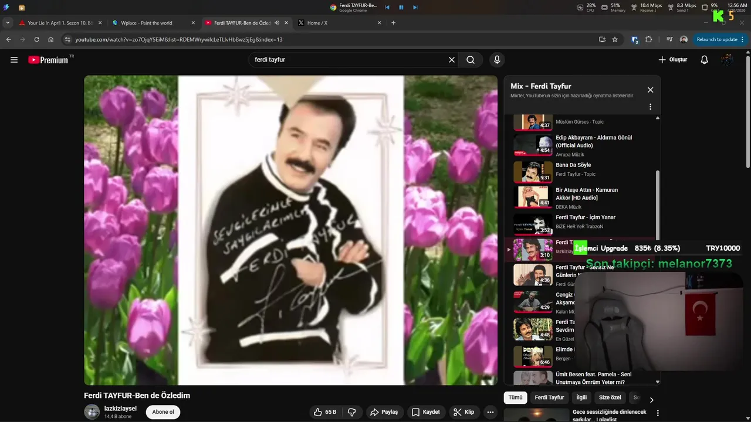The height and width of the screenshot is (422, 751).
Task: Mute the Ferdi TAYFUR tab audio icon
Action: coord(276,23)
